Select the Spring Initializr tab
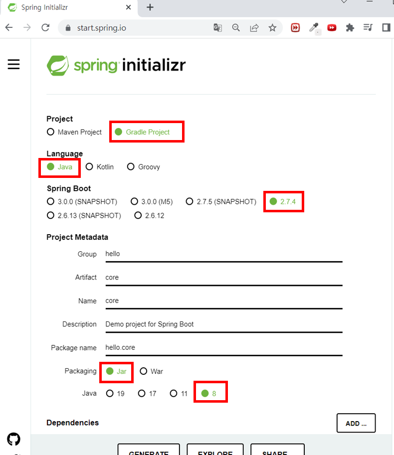Viewport: 394px width, 455px height. coord(69,7)
